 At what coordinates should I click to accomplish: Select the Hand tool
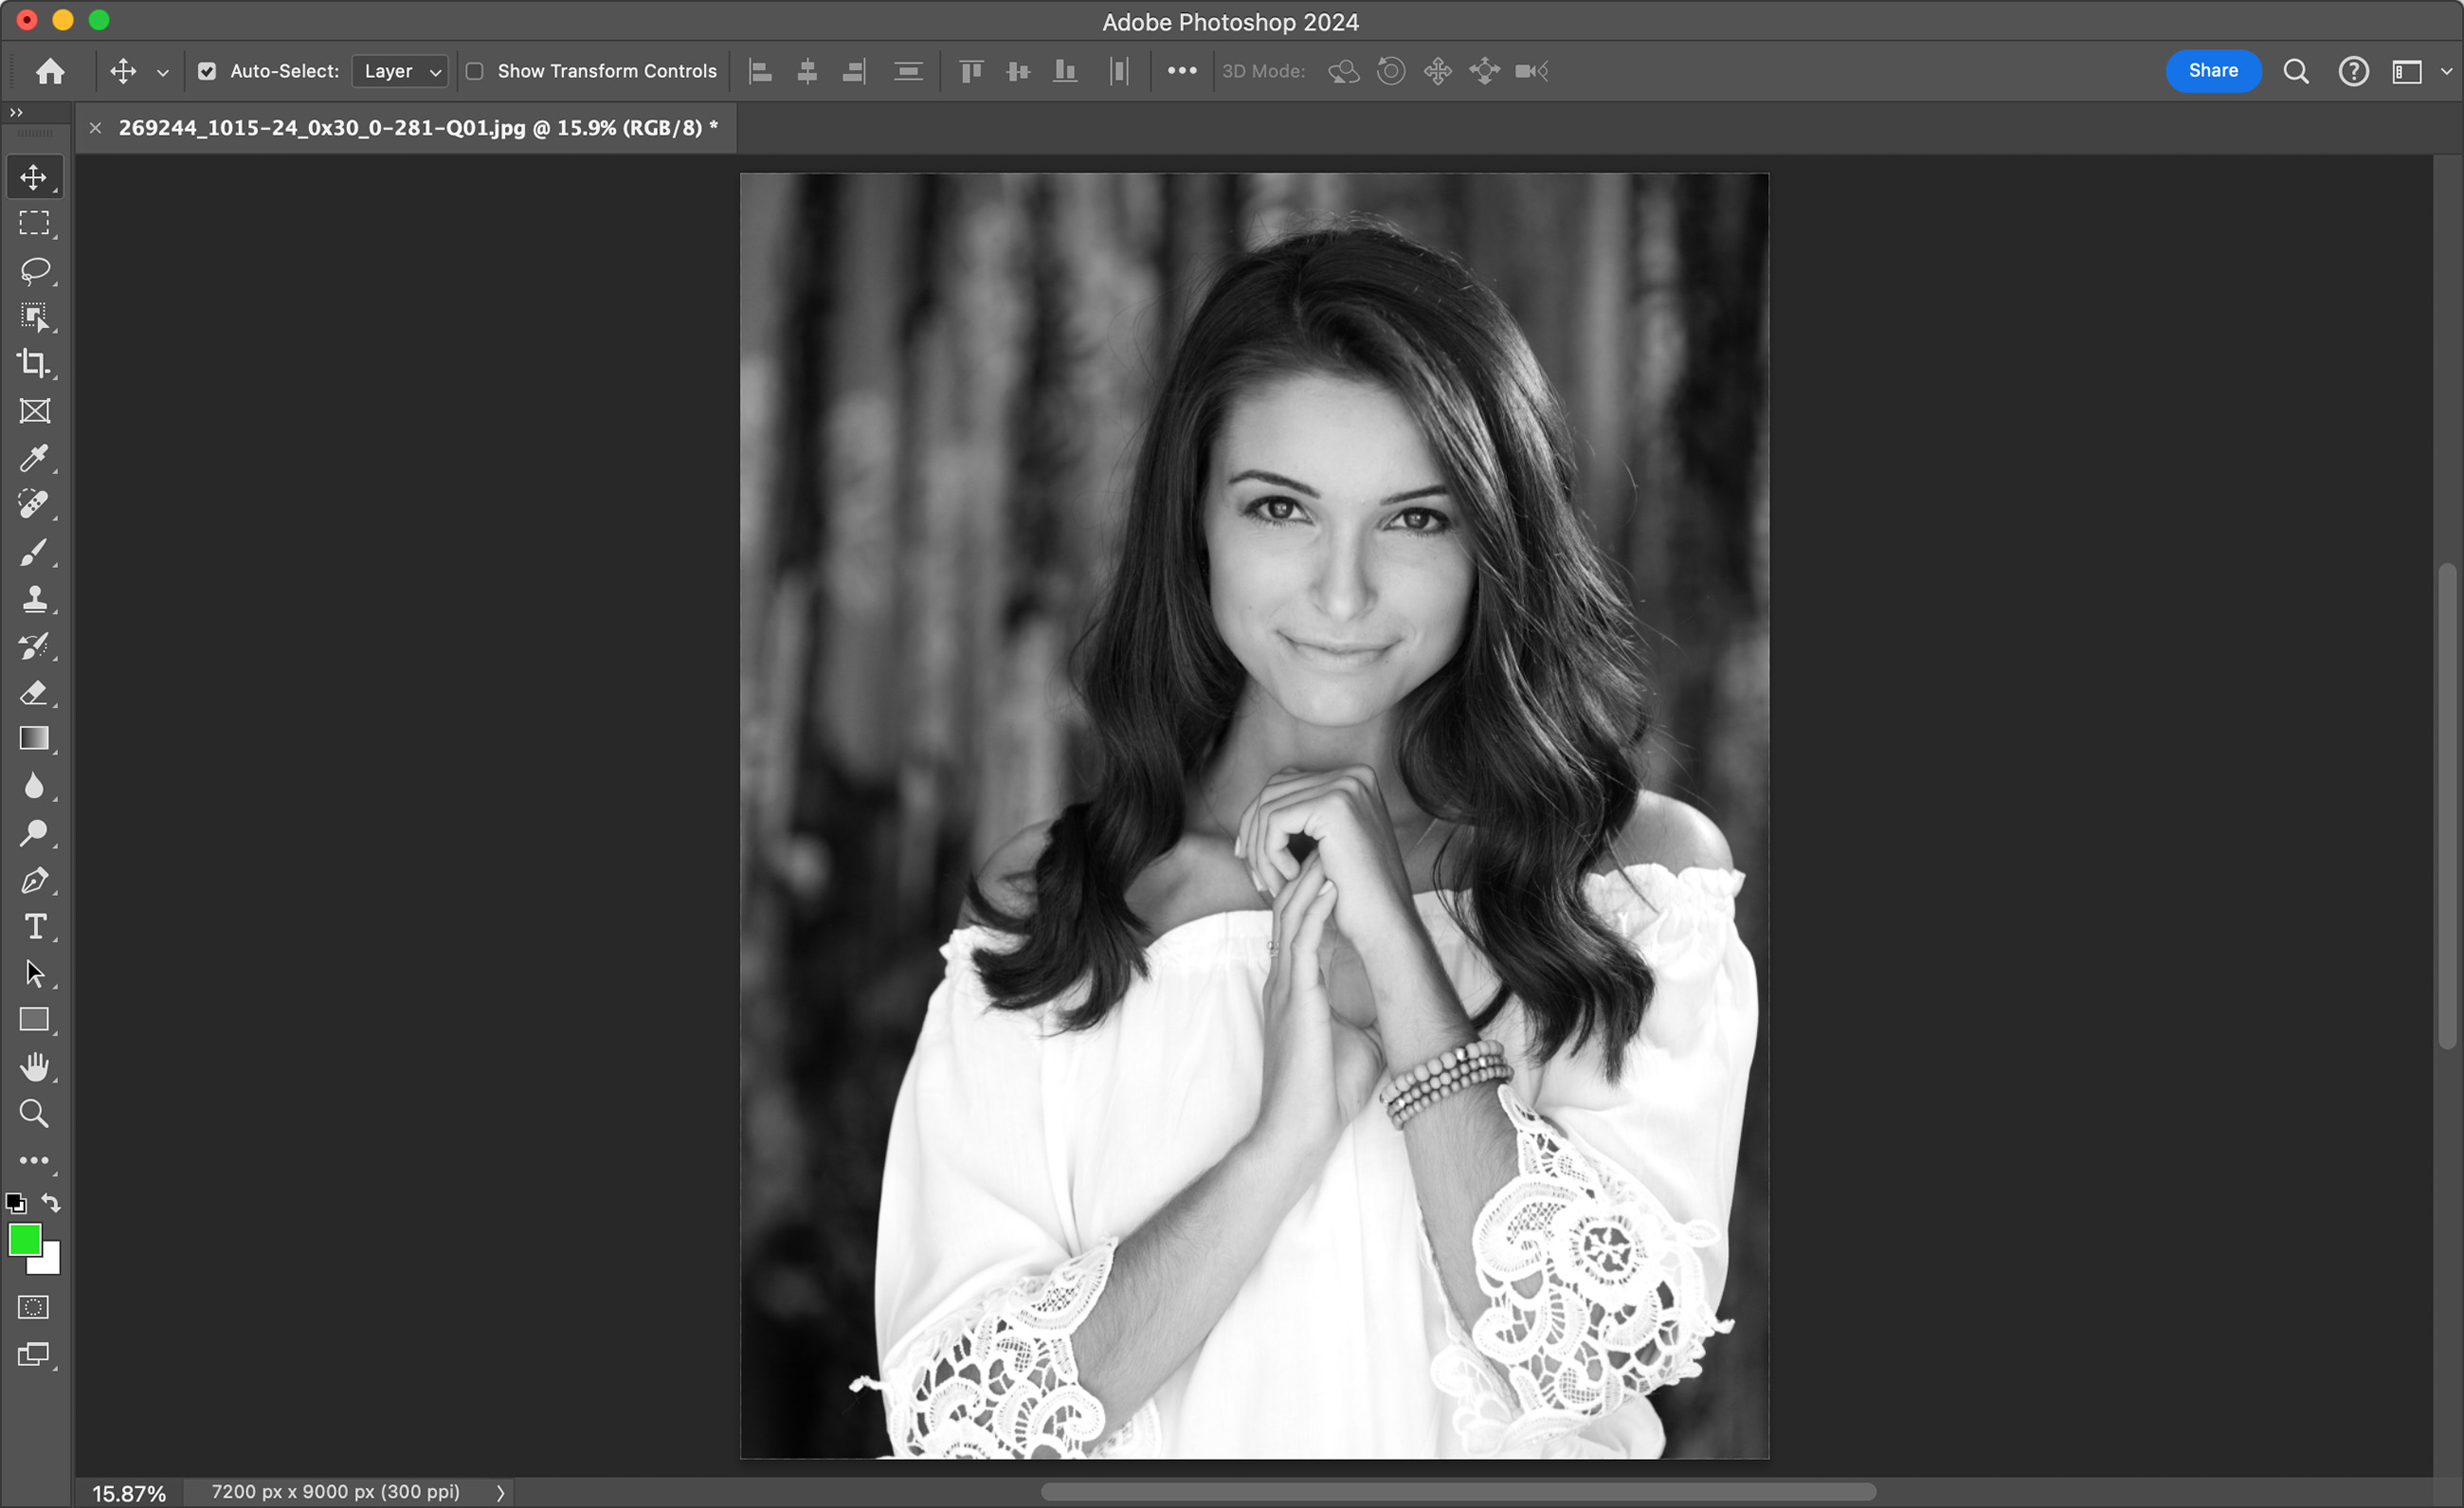(x=34, y=1066)
